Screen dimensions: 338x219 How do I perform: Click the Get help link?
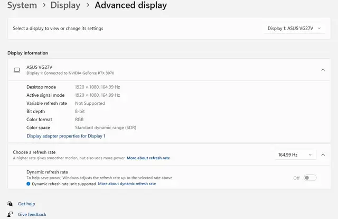[x=26, y=204]
